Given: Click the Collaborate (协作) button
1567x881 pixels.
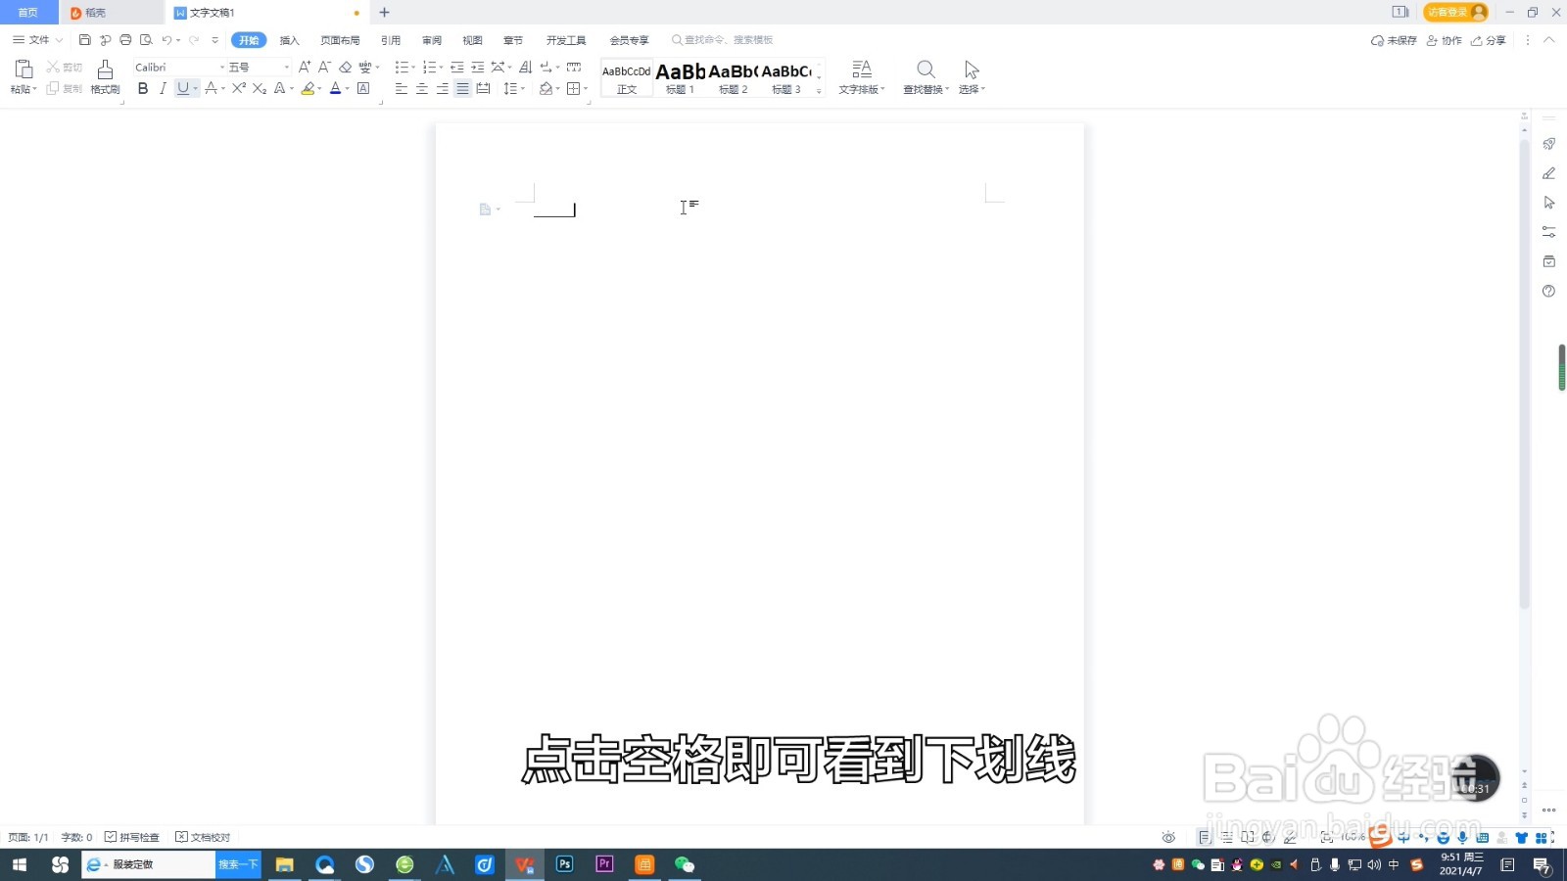Looking at the screenshot, I should click(1445, 40).
